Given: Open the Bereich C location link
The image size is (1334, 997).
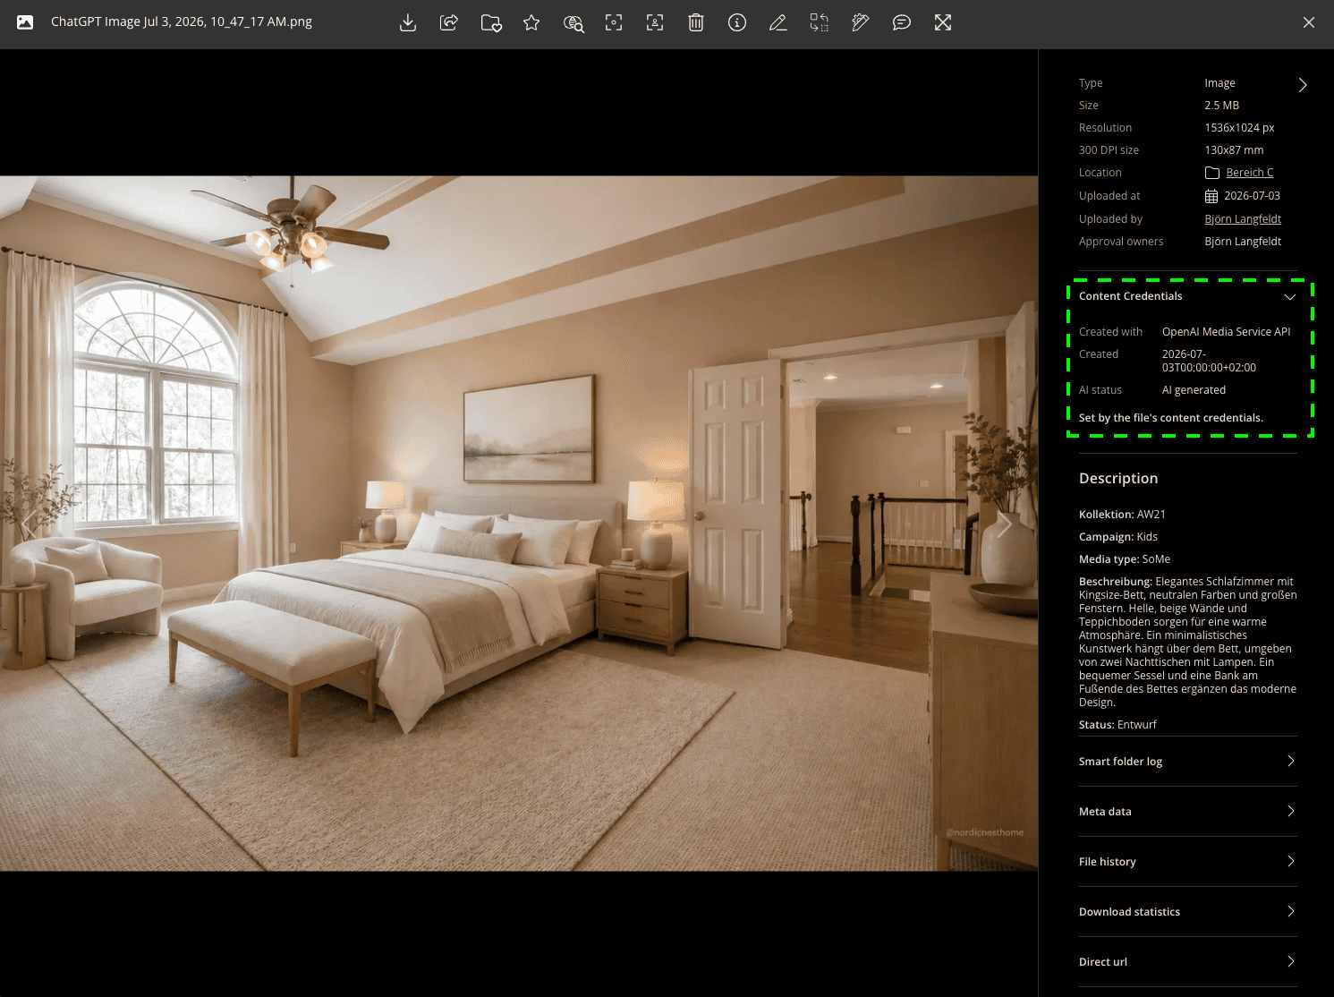Looking at the screenshot, I should pyautogui.click(x=1249, y=173).
